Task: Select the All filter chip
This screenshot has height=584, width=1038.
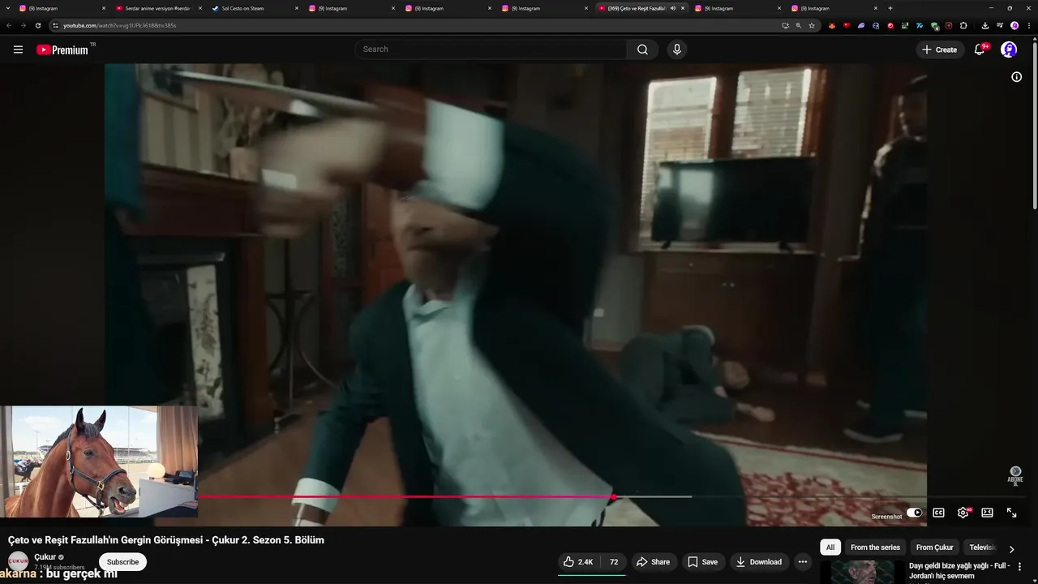Action: [x=830, y=547]
